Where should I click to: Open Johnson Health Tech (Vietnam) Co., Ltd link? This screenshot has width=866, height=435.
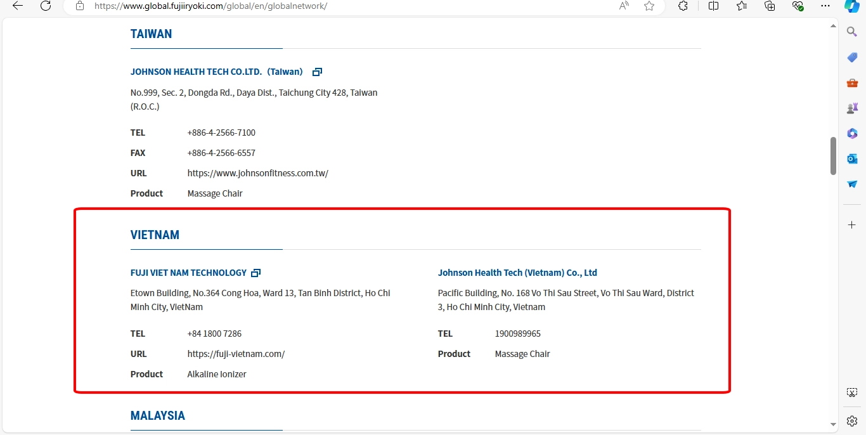(x=517, y=273)
